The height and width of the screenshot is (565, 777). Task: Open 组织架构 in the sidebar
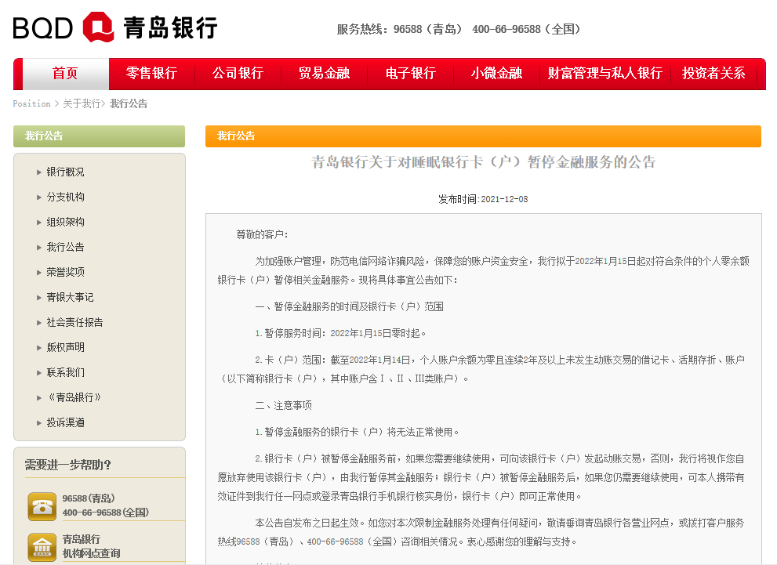tap(65, 222)
